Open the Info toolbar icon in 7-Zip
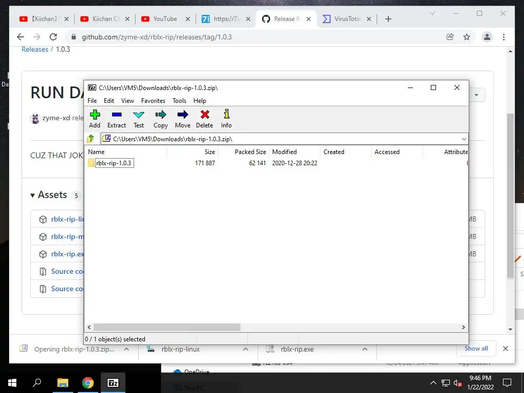The height and width of the screenshot is (393, 524). (226, 119)
